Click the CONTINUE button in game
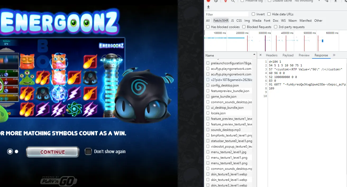The image size is (347, 187). (x=52, y=152)
